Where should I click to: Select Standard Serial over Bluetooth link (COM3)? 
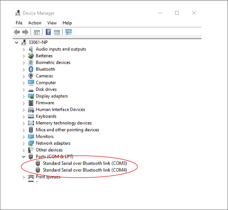coord(84,163)
